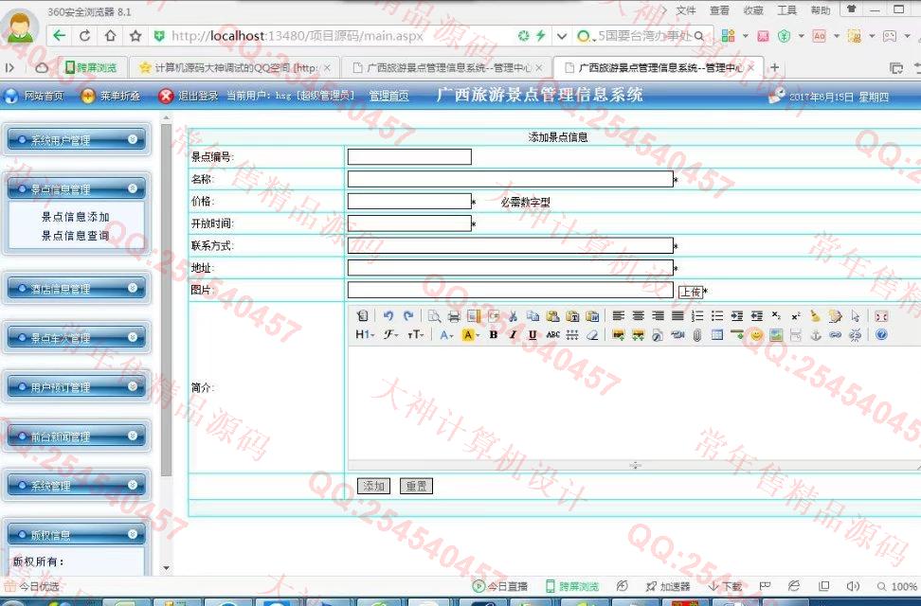Screen dimensions: 921x606
Task: Expand the 景点车次管理 sidebar panel
Action: [133, 337]
